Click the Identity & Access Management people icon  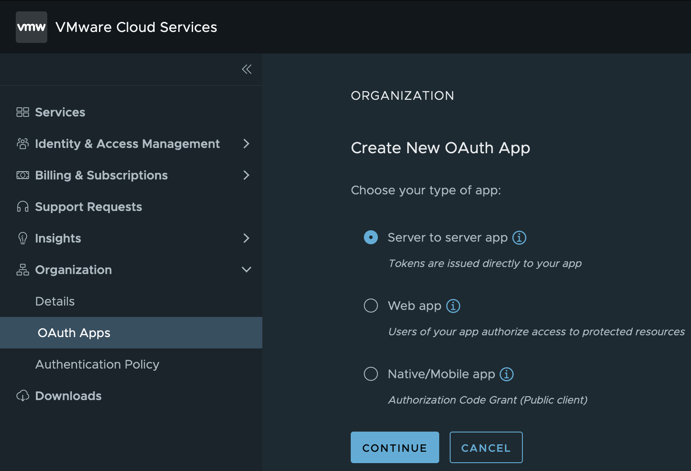pos(23,144)
